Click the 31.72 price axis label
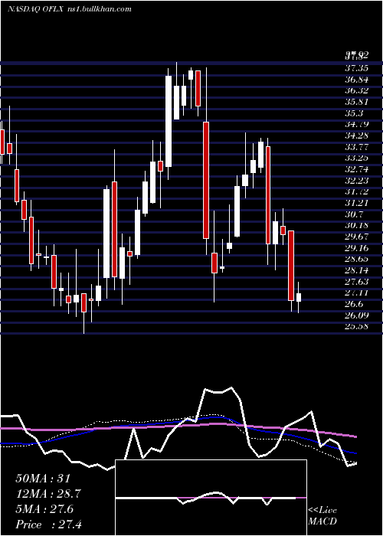 point(356,191)
